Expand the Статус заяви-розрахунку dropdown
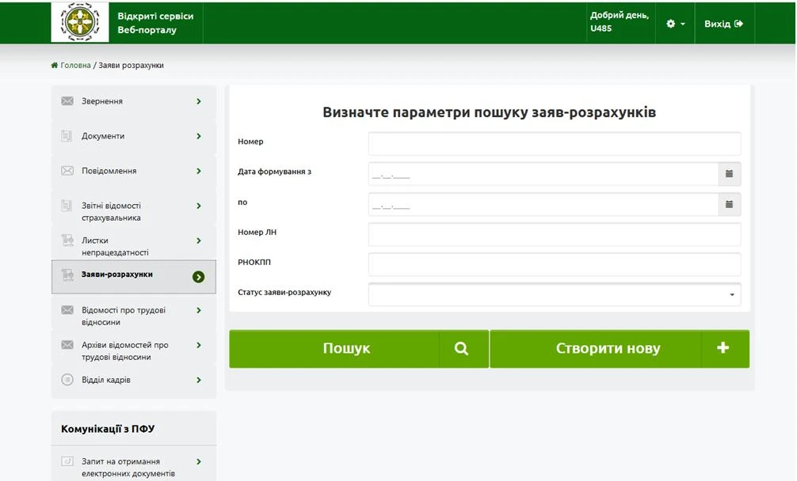This screenshot has height=481, width=797. [x=730, y=294]
